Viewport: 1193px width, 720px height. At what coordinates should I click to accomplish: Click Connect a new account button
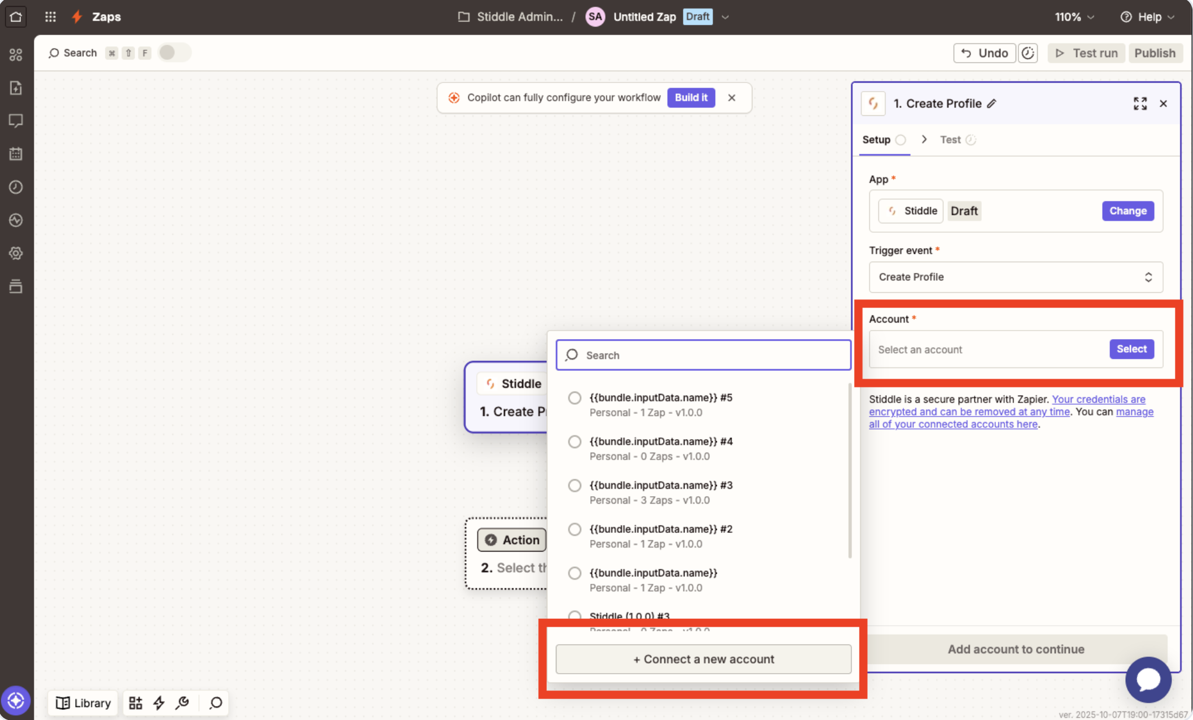click(703, 659)
